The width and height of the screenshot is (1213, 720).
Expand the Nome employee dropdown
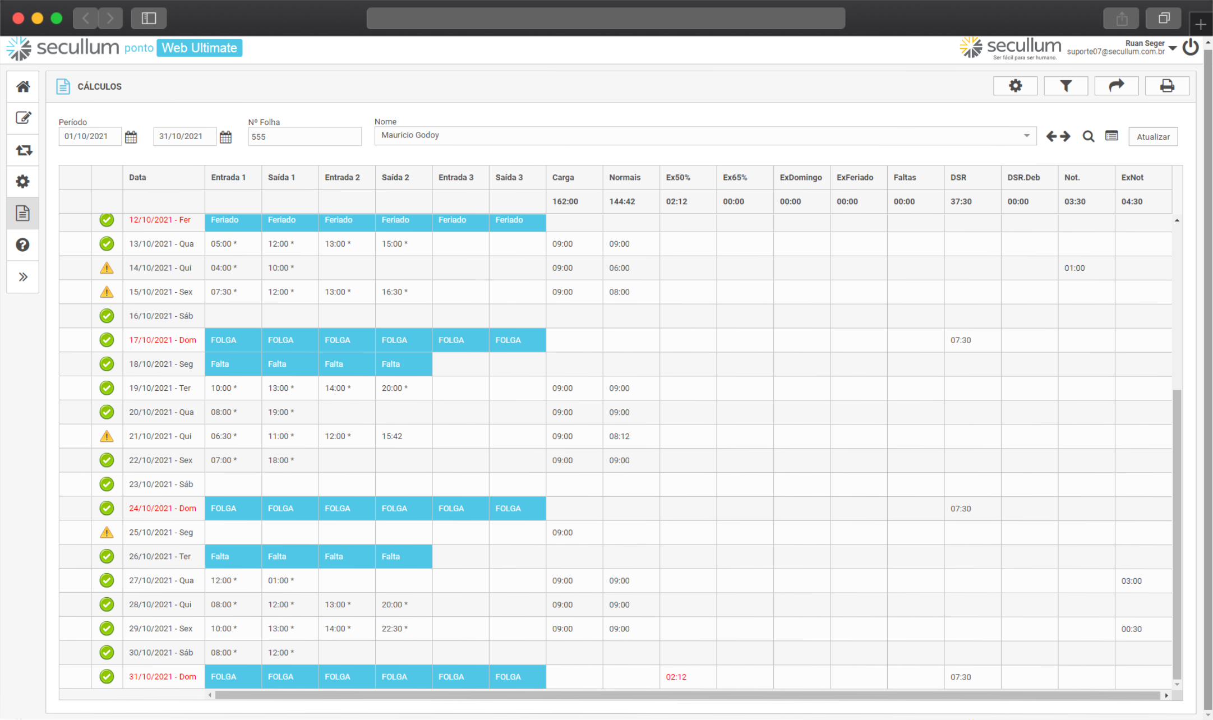1026,136
